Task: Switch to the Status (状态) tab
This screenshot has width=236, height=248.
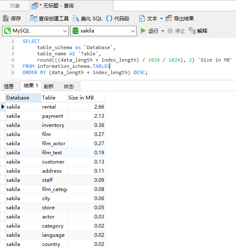Action: pyautogui.click(x=69, y=87)
